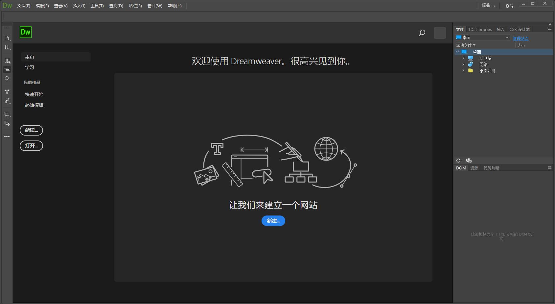Screen dimensions: 555x304
Task: Switch to the 代码片断 tab
Action: 491,168
